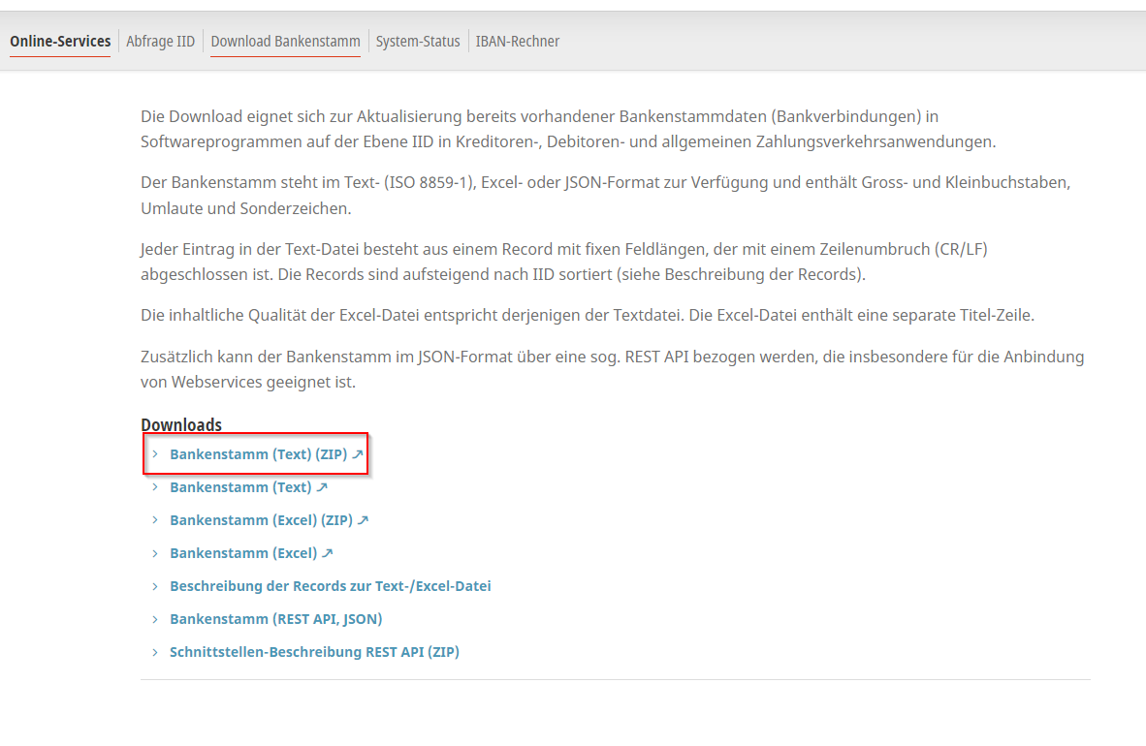Open the Bankenstamm (REST API, JSON) link

point(275,619)
